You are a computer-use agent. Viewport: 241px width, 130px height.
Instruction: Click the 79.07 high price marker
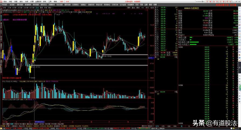[58, 15]
